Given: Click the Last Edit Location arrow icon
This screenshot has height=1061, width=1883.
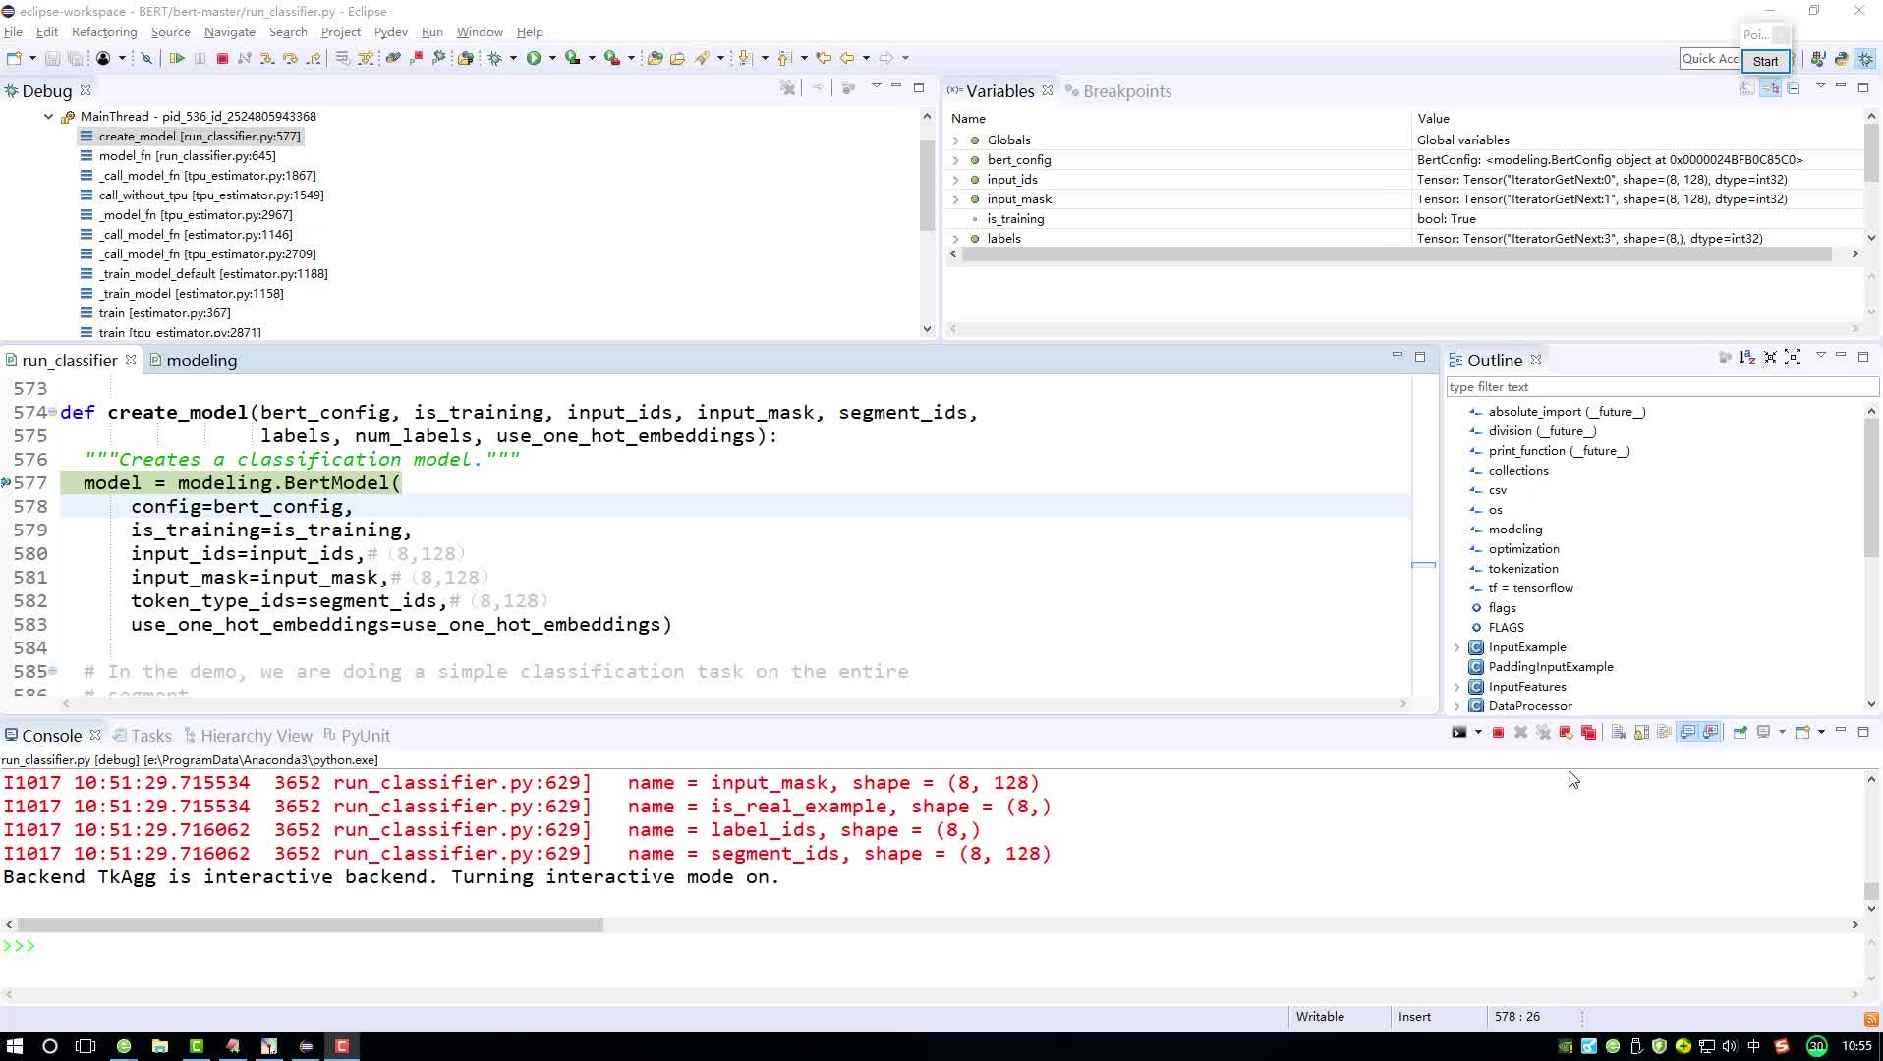Looking at the screenshot, I should [x=824, y=59].
